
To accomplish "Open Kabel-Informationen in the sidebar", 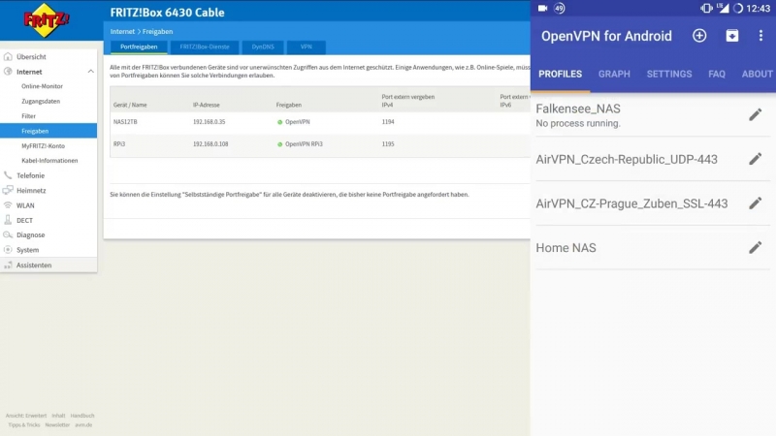I will (x=49, y=160).
